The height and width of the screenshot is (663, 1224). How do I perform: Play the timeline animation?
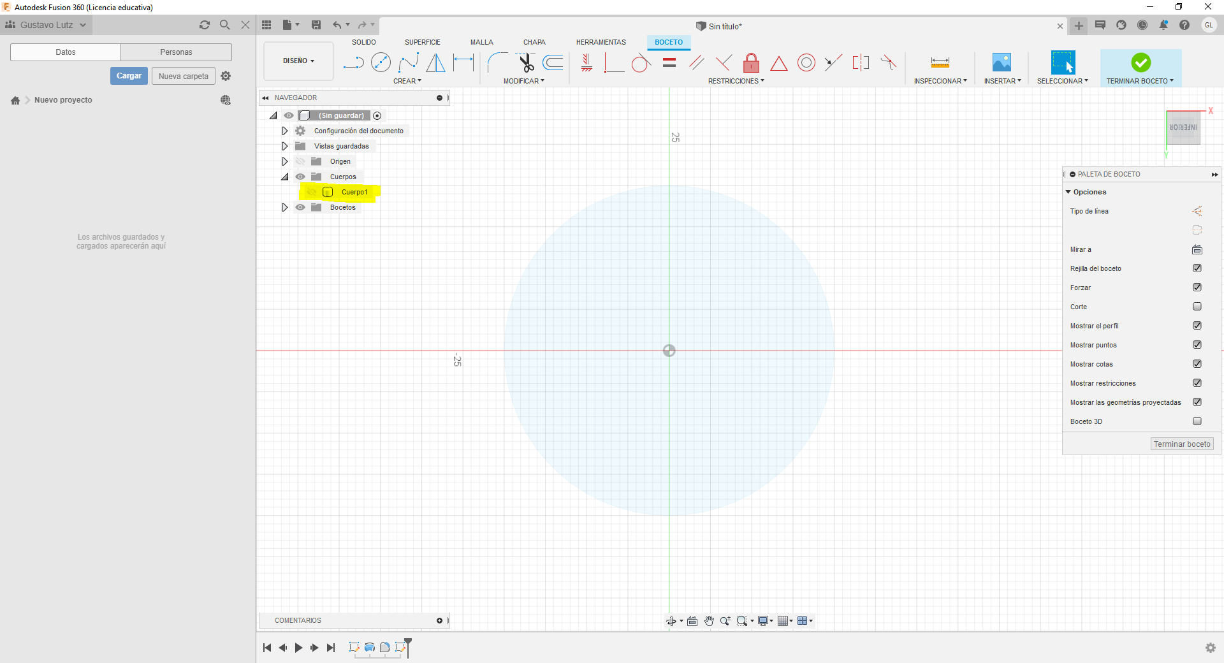pos(298,648)
